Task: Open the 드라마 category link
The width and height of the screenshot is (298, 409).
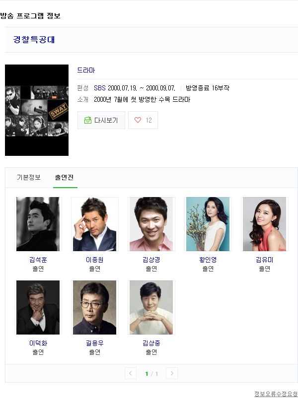Action: [x=86, y=70]
